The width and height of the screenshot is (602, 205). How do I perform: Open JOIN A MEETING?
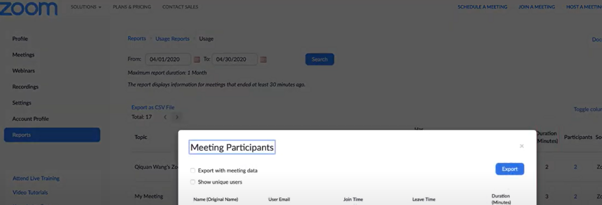click(x=537, y=7)
